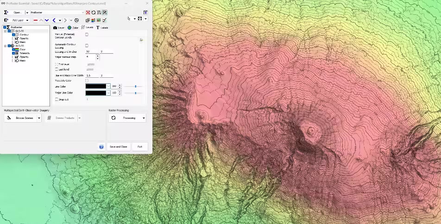The image size is (441, 224).
Task: Check the Drop out option
Action: tap(57, 99)
